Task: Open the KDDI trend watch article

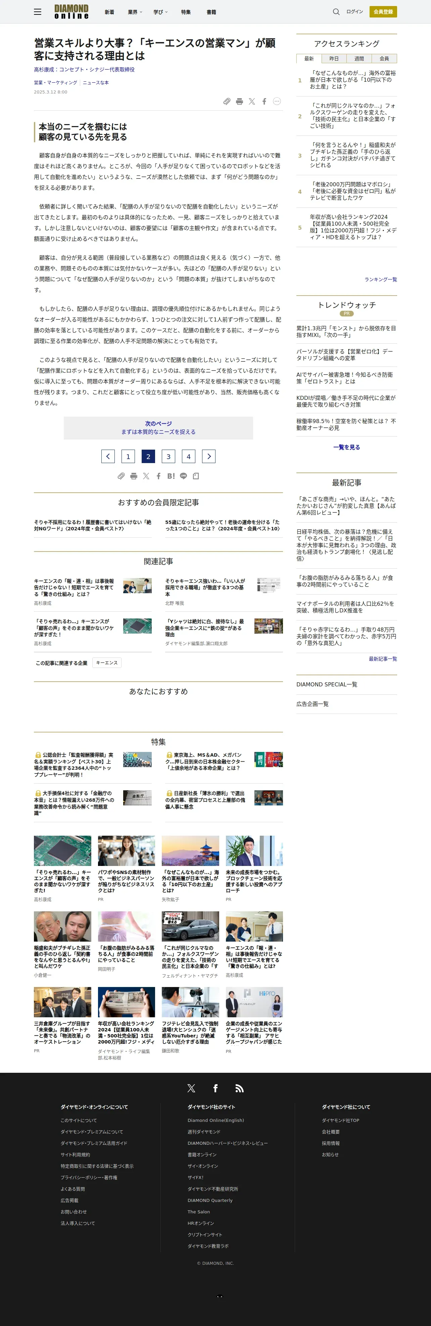Action: pyautogui.click(x=346, y=401)
